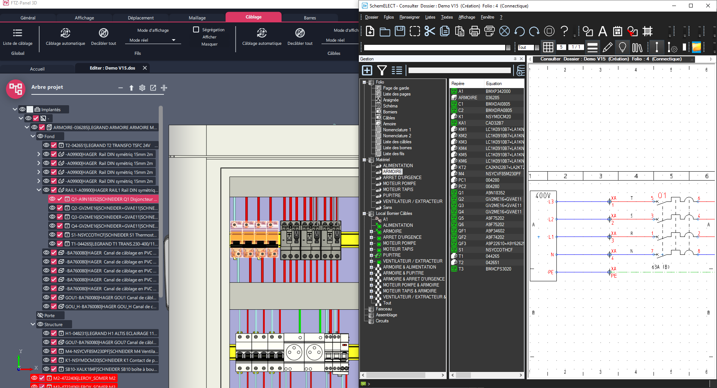This screenshot has height=388, width=717.
Task: Open the Liste de câblage icon
Action: point(18,33)
